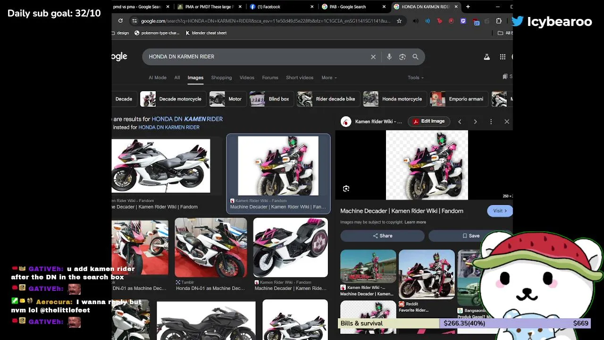The image size is (604, 340).
Task: Open the Twitch extension icon in toolbar
Action: coord(463,21)
